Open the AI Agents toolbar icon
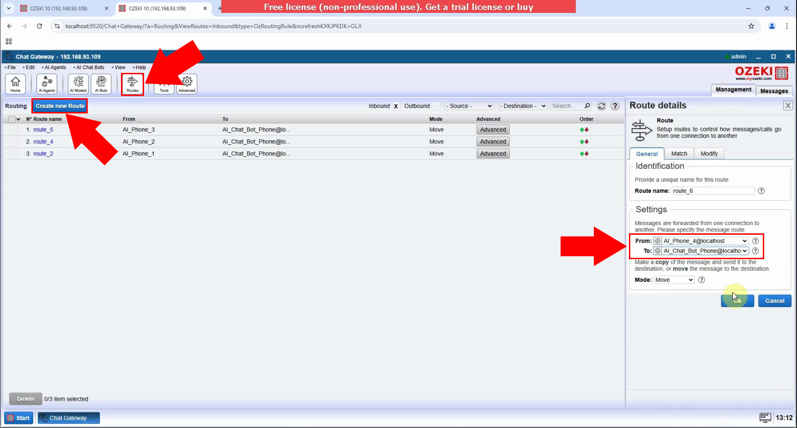Screen dimensions: 797x428 point(47,84)
